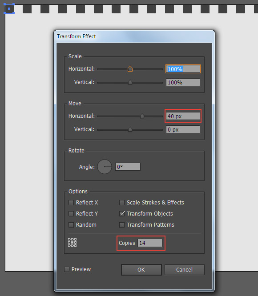This screenshot has height=296, width=258.
Task: Check Scale Strokes & Effects option
Action: coord(122,203)
